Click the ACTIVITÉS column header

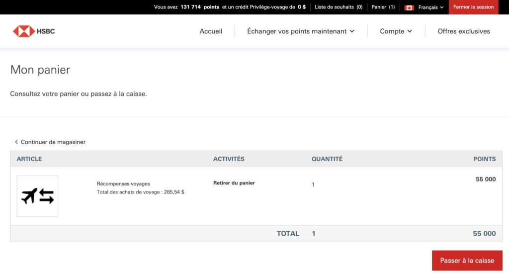[229, 159]
